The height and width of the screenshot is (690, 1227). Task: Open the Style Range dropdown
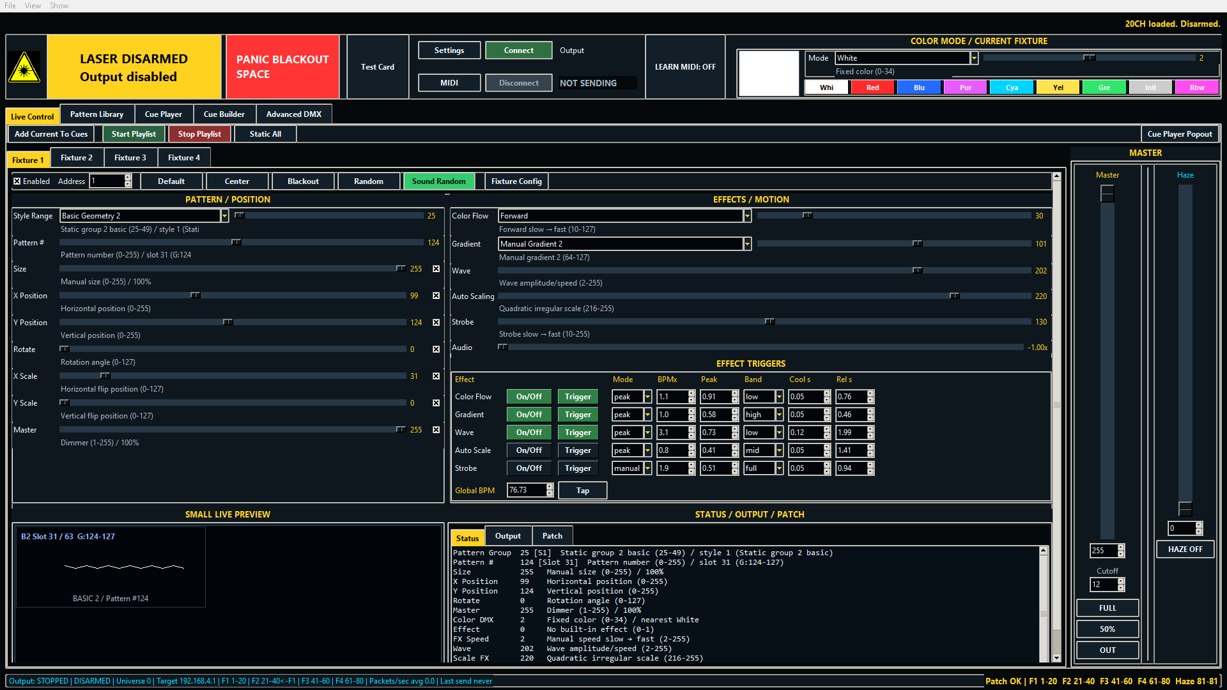tap(224, 216)
